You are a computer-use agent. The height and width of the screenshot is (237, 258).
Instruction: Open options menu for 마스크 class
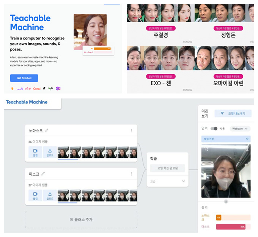click(131, 174)
